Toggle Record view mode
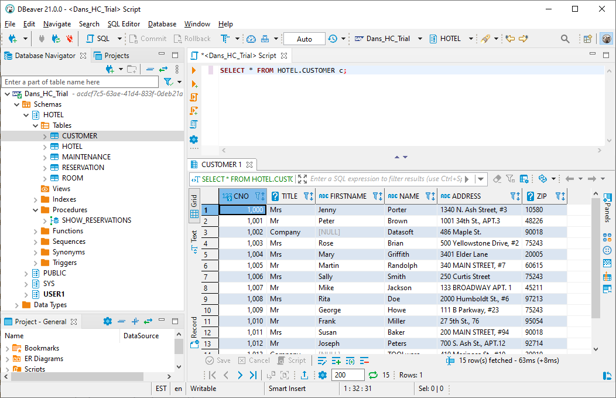 pos(194,332)
